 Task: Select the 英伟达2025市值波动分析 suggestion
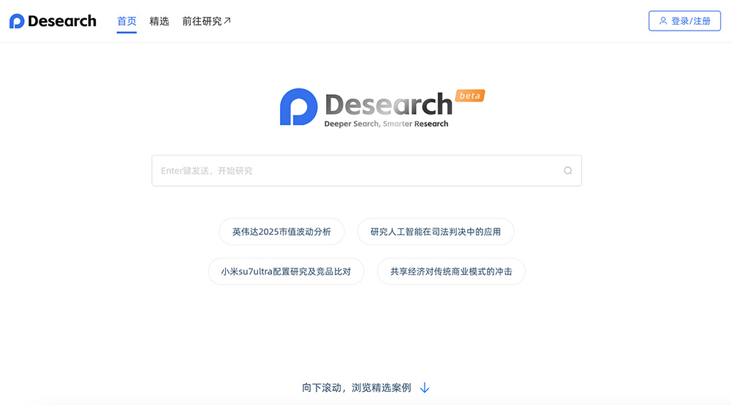click(281, 232)
